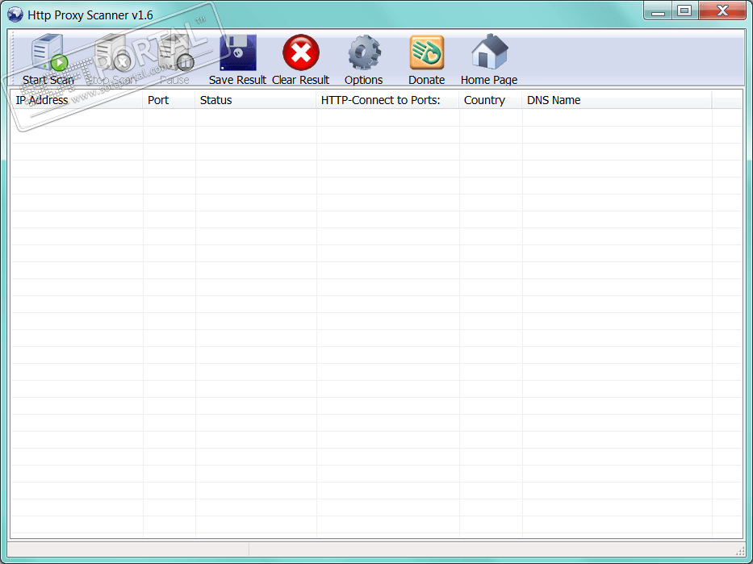Sort by the IP Address column header
Image resolution: width=753 pixels, height=564 pixels.
[x=77, y=100]
